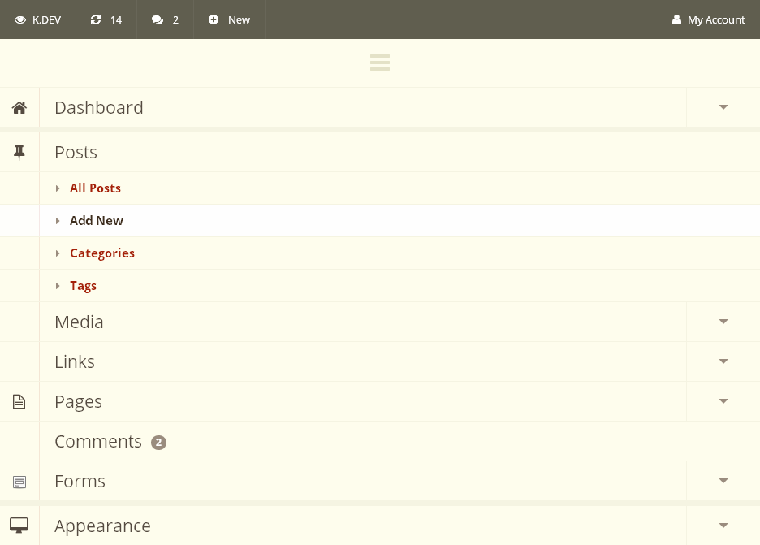The height and width of the screenshot is (545, 760).
Task: Click the 14 updates count
Action: (116, 19)
